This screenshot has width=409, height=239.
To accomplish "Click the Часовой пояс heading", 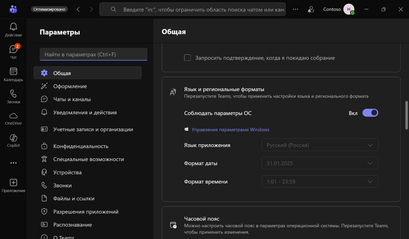I will pyautogui.click(x=202, y=219).
